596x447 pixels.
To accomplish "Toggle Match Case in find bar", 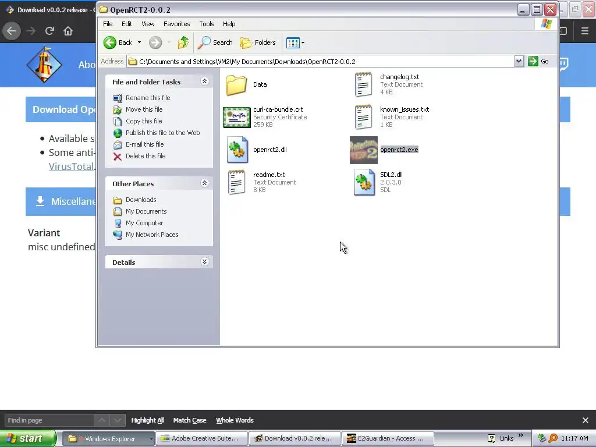I will coord(190,420).
